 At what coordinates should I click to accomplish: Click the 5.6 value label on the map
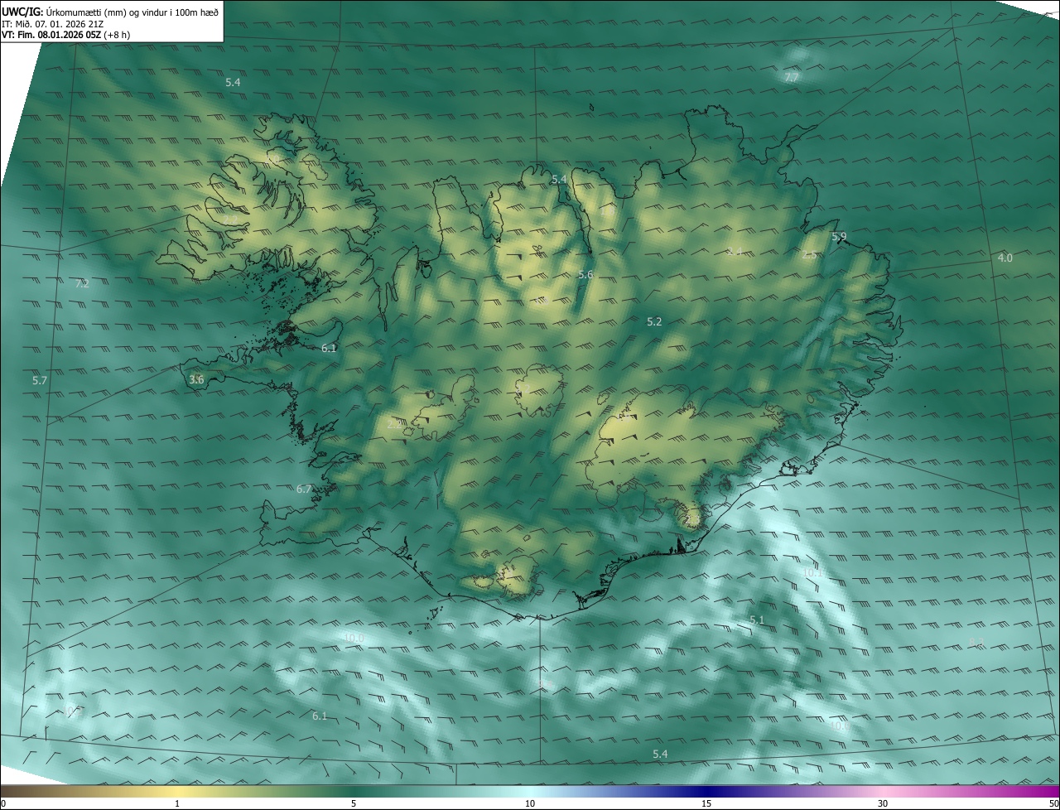[585, 275]
